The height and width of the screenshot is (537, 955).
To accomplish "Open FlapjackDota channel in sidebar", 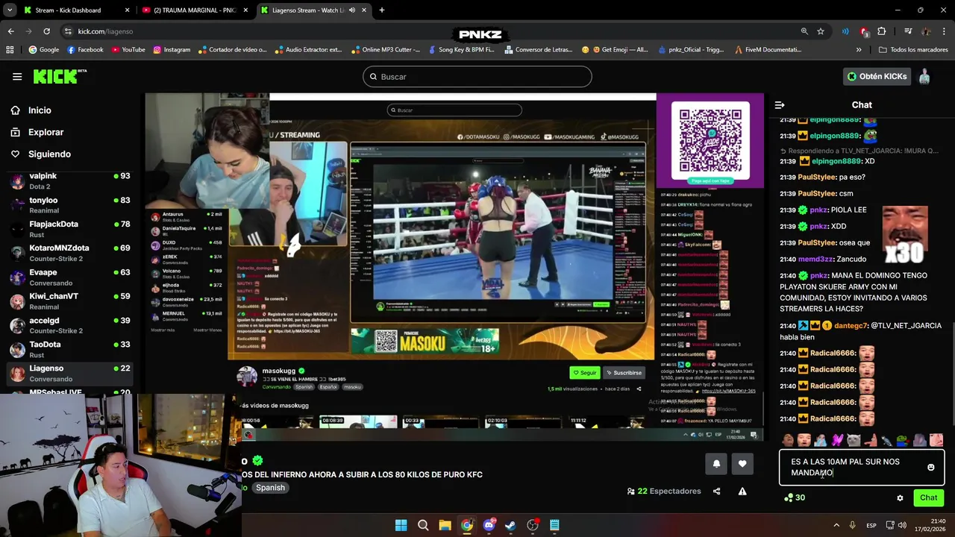I will [69, 229].
